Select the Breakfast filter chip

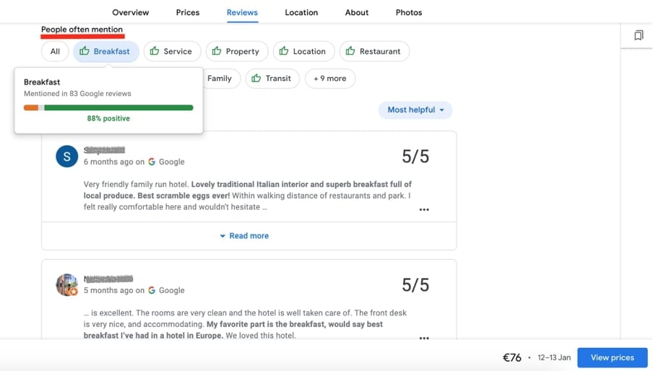pyautogui.click(x=105, y=51)
